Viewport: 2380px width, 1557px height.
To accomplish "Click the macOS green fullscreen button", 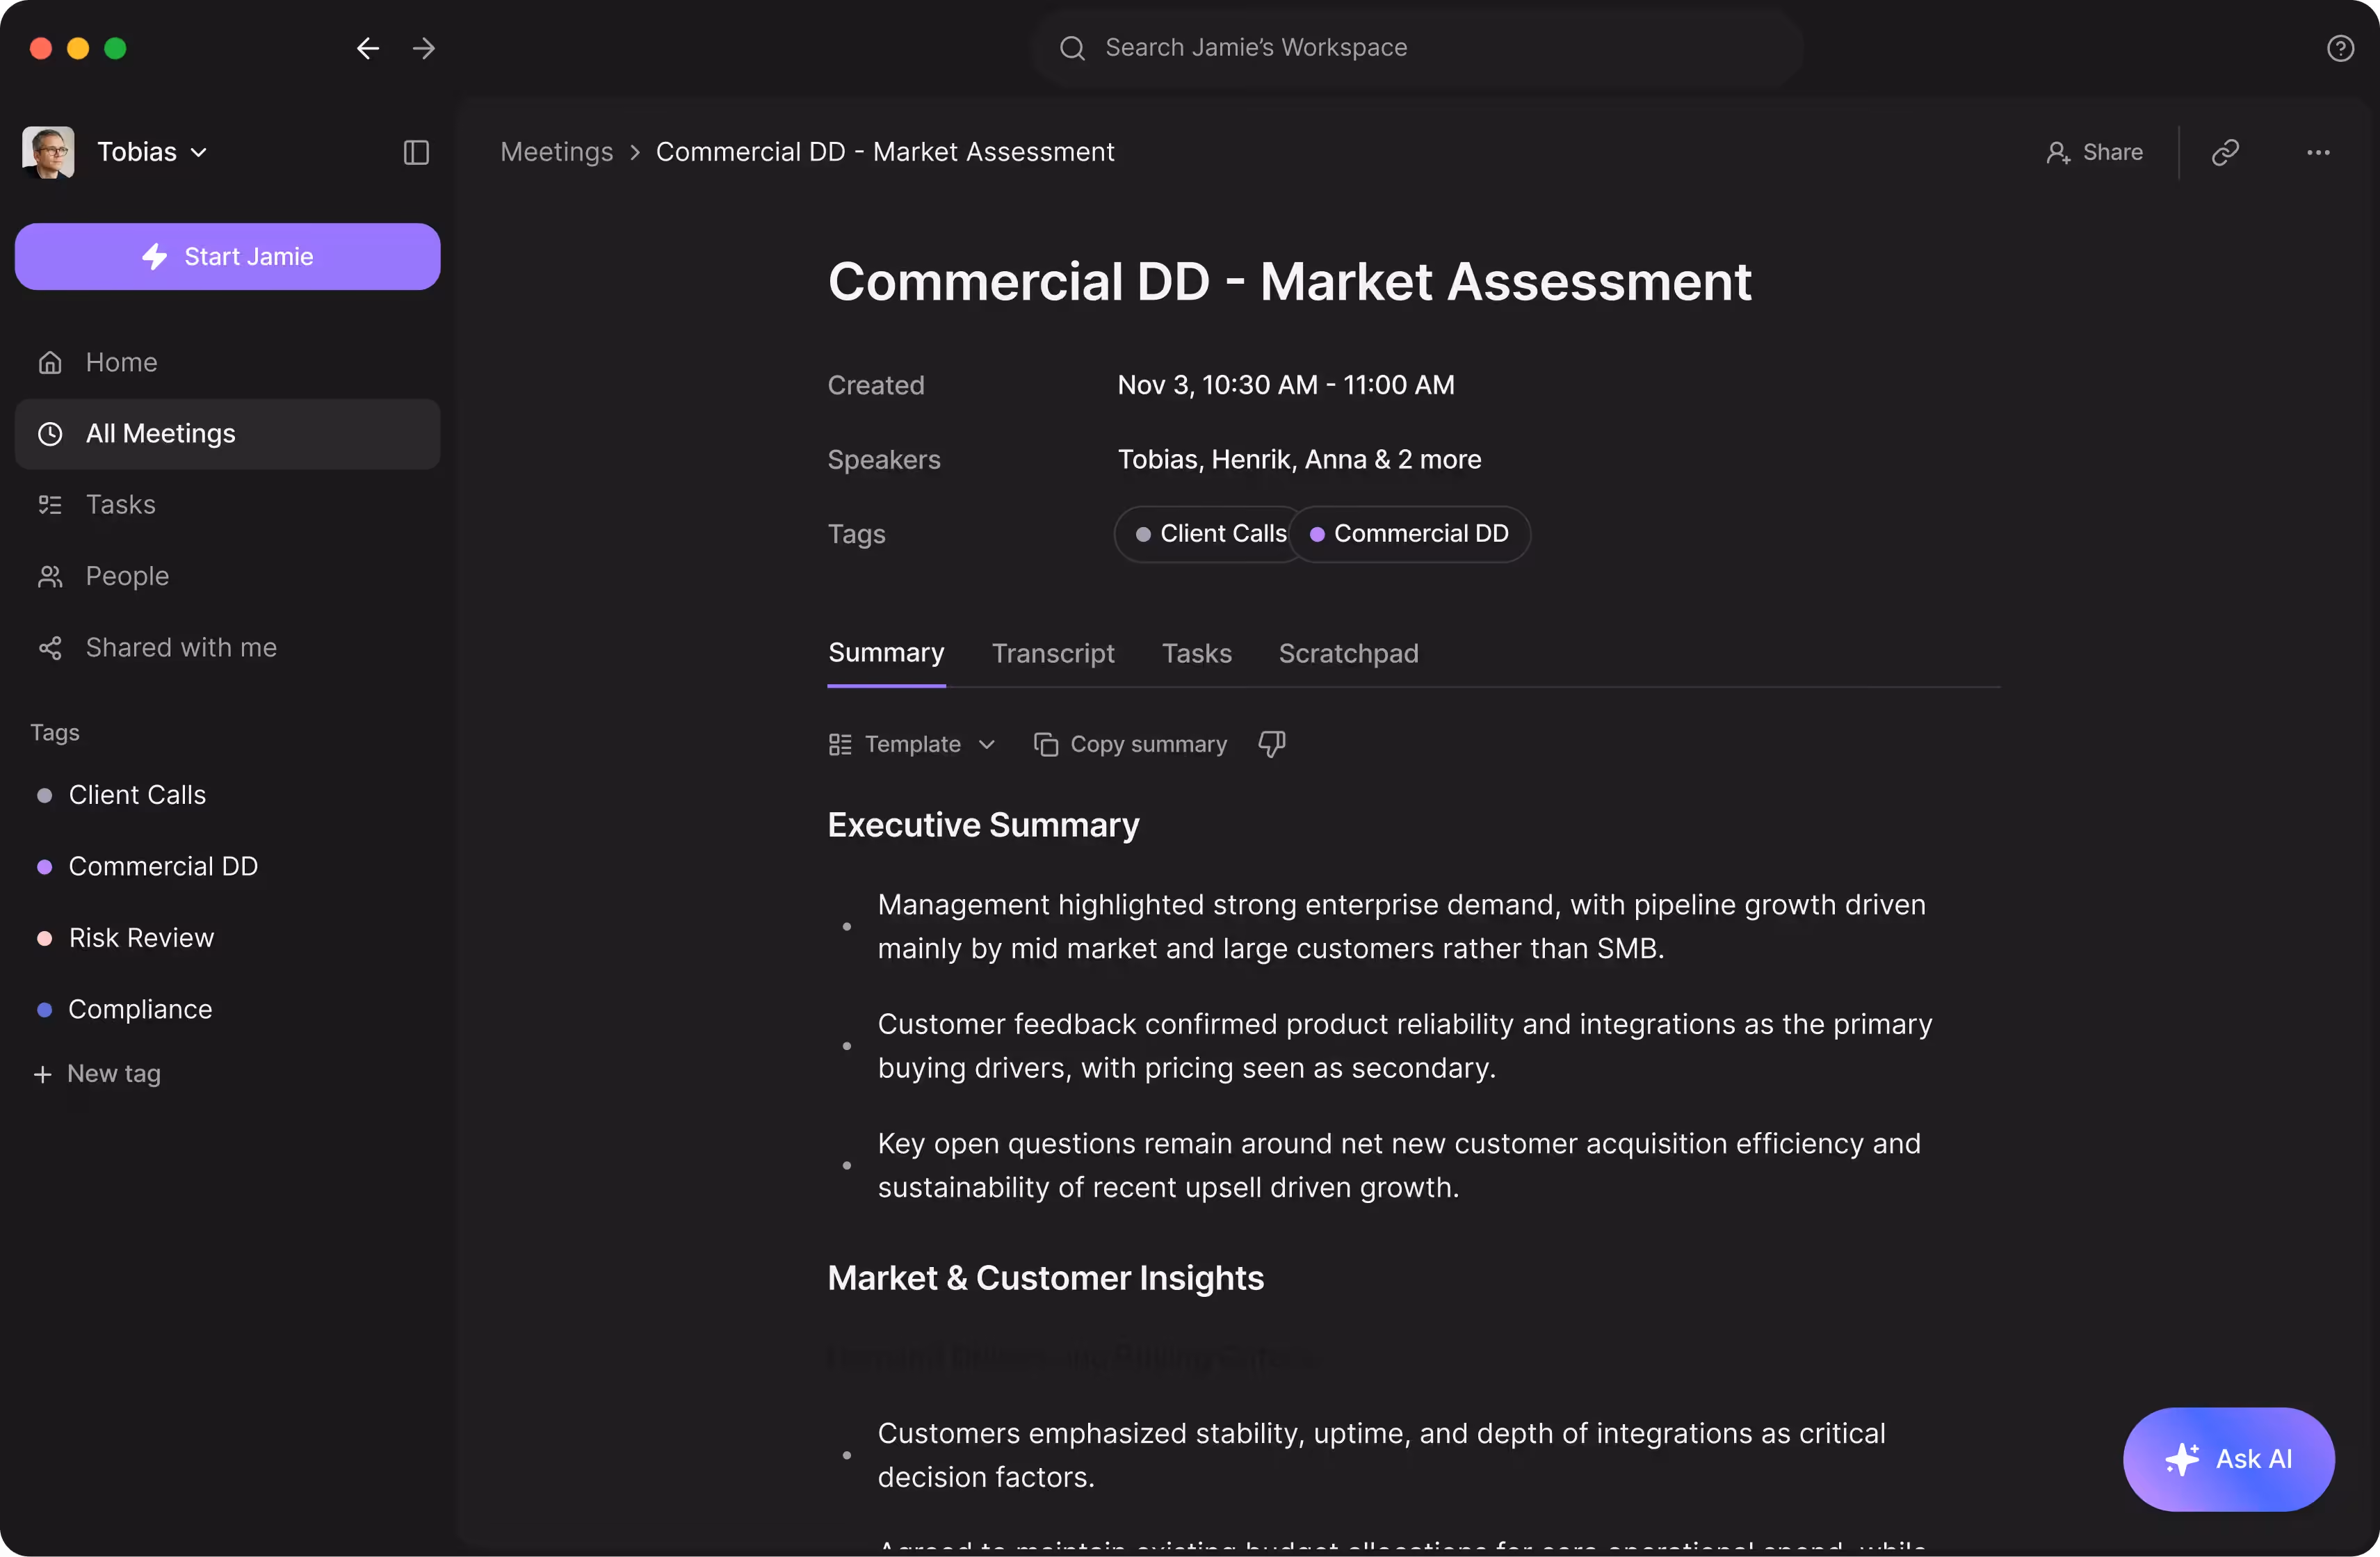I will click(115, 48).
